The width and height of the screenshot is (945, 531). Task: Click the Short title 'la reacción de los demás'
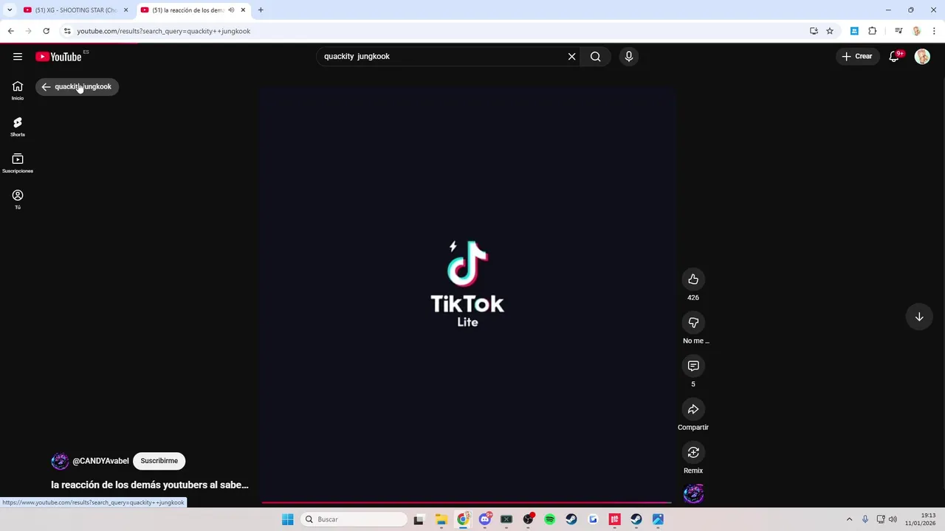pos(150,485)
